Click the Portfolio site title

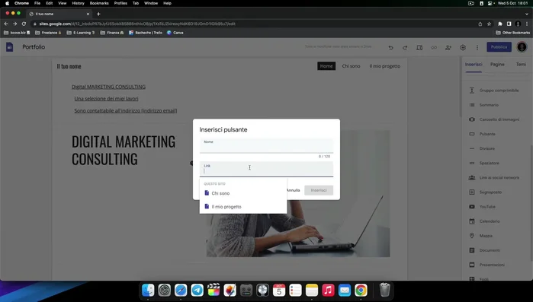[x=34, y=47]
